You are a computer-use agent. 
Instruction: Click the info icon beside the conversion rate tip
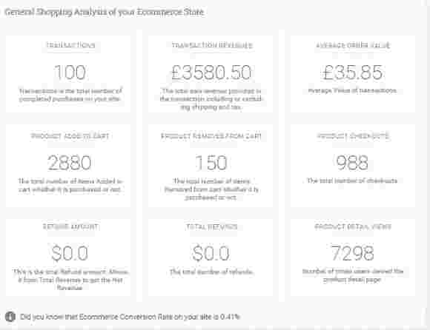[10, 317]
